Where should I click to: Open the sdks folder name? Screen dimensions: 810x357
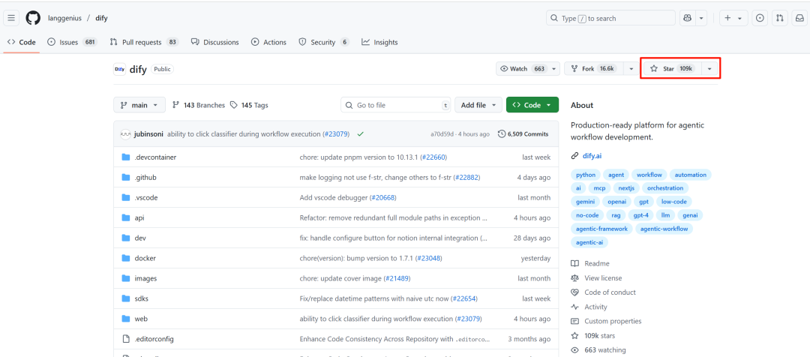pos(142,298)
